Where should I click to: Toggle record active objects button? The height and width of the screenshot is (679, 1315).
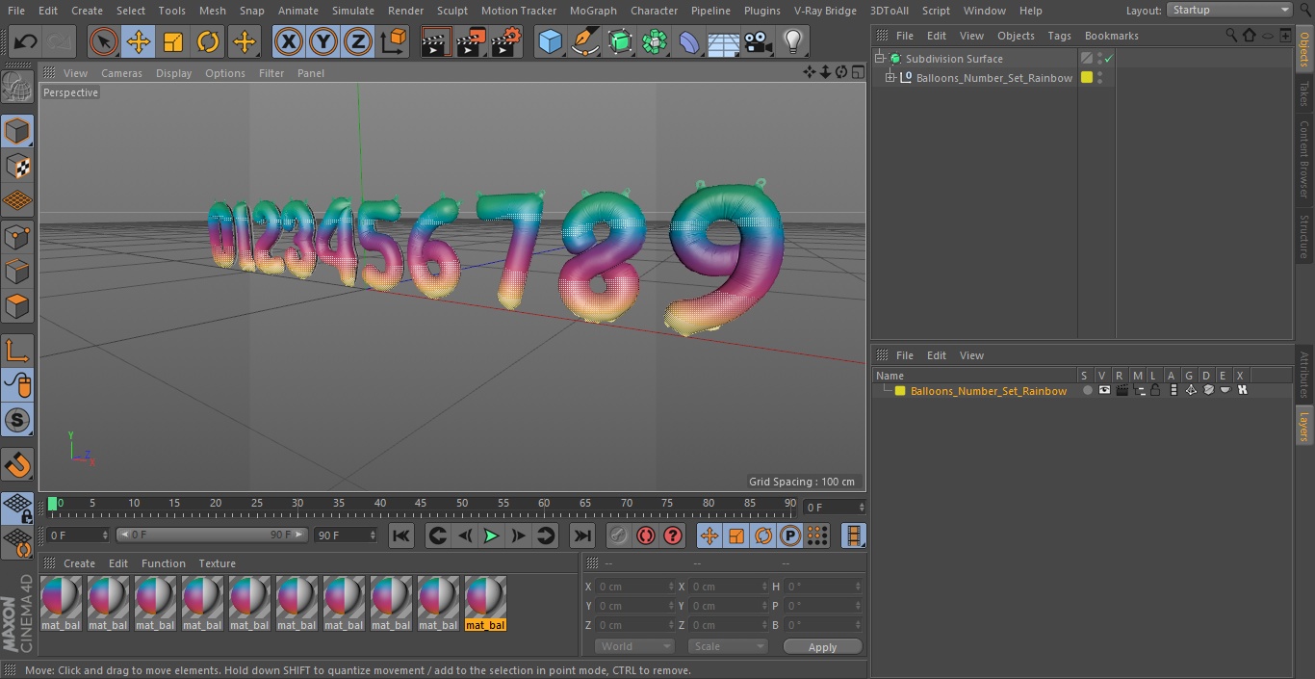click(618, 535)
